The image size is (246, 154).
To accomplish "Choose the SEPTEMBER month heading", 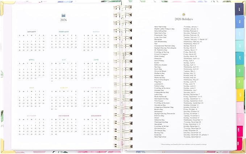I will tap(96, 88).
